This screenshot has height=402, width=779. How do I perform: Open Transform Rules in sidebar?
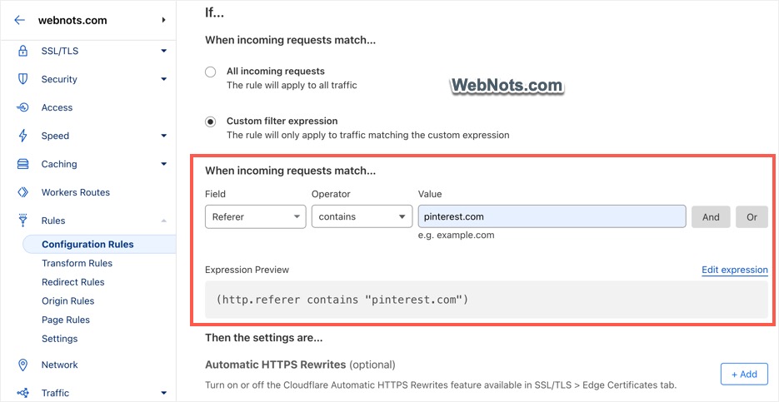[x=77, y=263]
